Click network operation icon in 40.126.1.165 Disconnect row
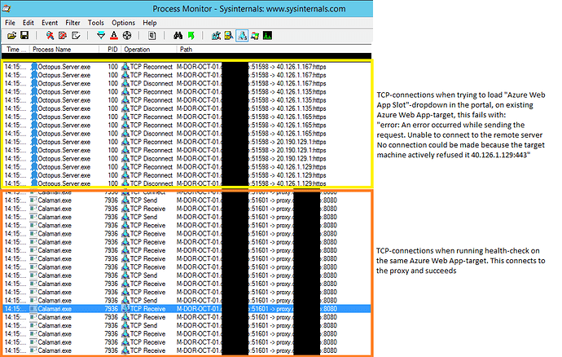The image size is (562, 357). coord(125,134)
